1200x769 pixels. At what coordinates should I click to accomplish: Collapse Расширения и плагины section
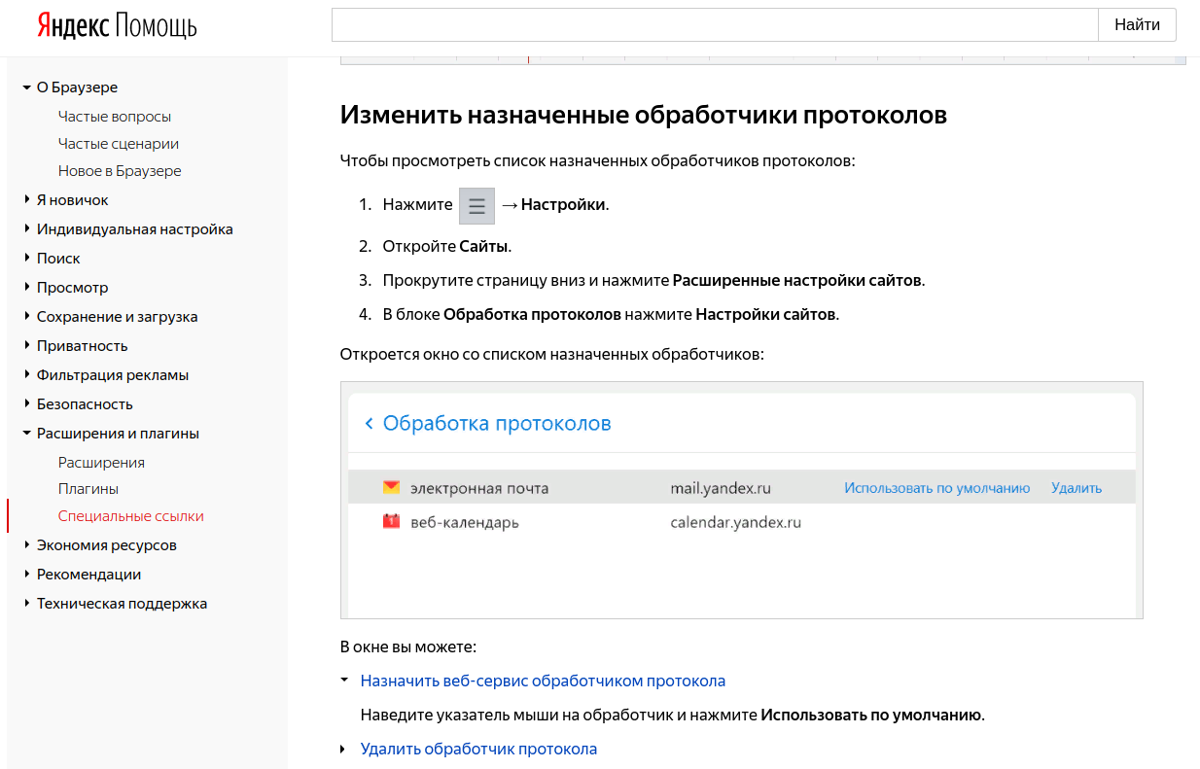[27, 434]
